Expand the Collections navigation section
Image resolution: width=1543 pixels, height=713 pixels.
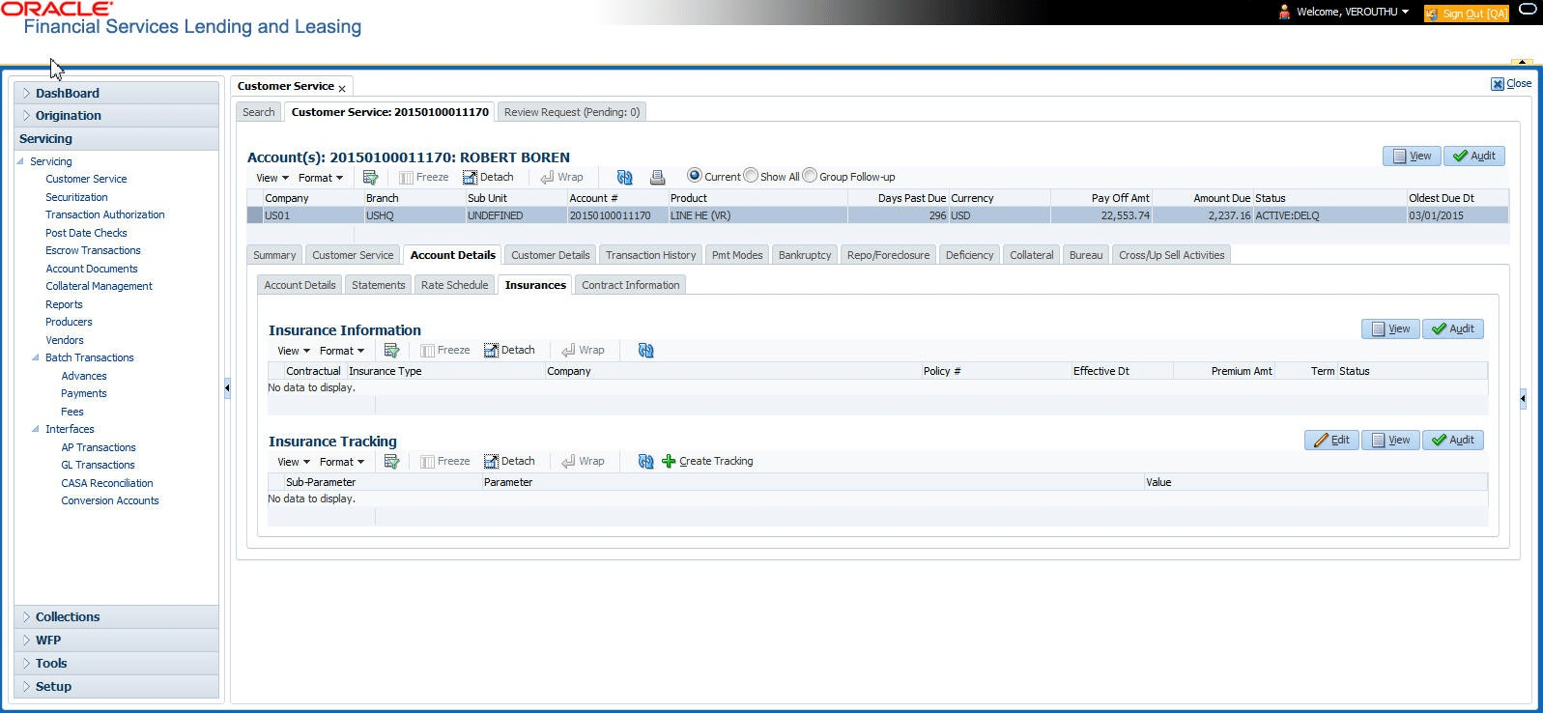[26, 617]
